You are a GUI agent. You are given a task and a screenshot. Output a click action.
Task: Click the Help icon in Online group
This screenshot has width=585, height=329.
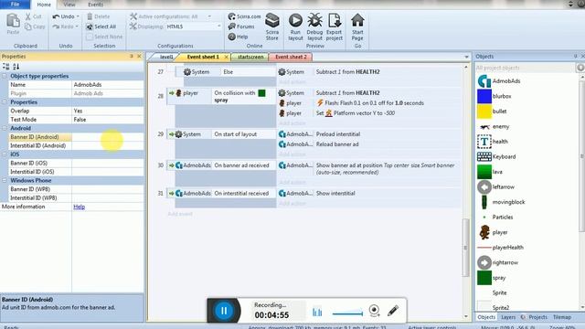click(x=231, y=37)
